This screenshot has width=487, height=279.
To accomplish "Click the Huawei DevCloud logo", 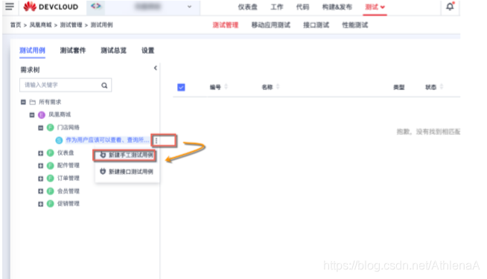I will 51,7.
